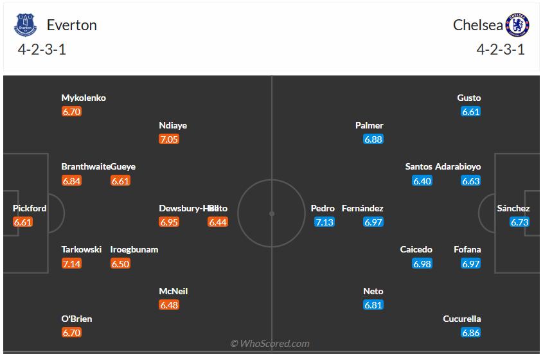Open Cucurella's 6.86 rating badge

471,333
